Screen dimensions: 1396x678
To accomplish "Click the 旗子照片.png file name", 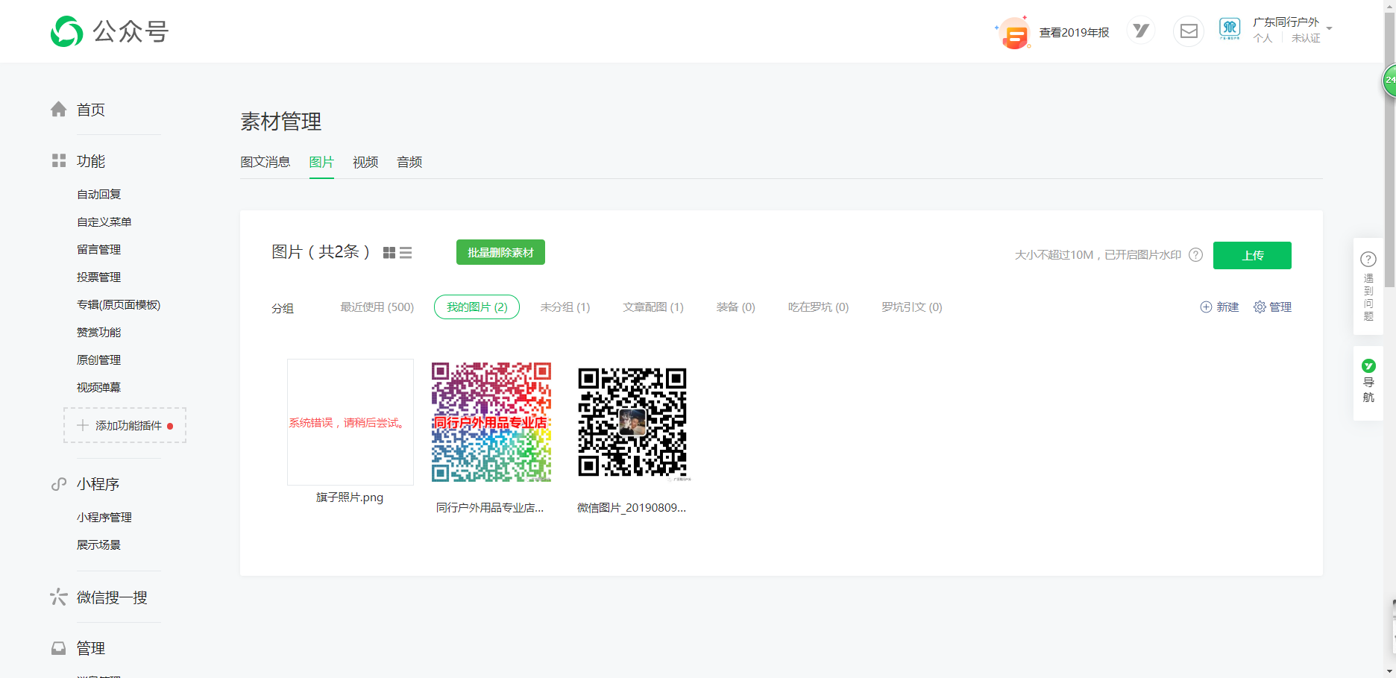I will tap(350, 497).
